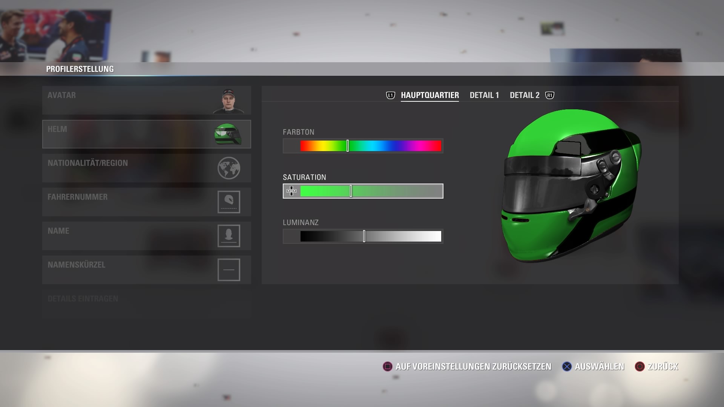Screen dimensions: 724x407
Task: Open the Name menu entry
Action: [147, 236]
